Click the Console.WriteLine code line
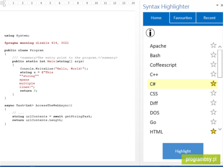223x167 pixels. click(54, 69)
